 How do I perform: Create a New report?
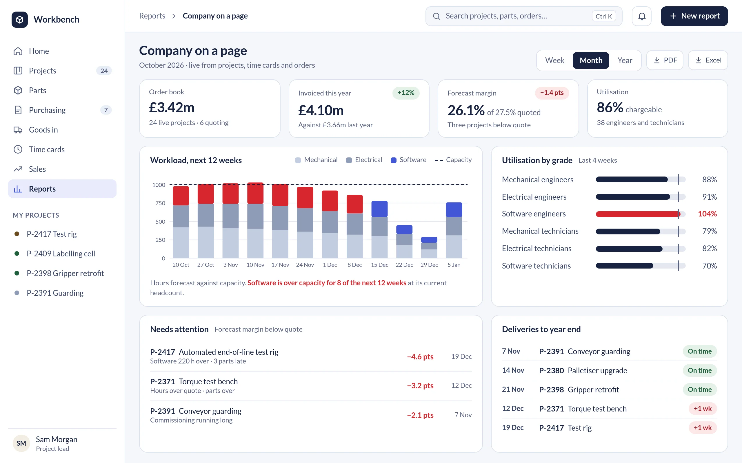click(694, 16)
